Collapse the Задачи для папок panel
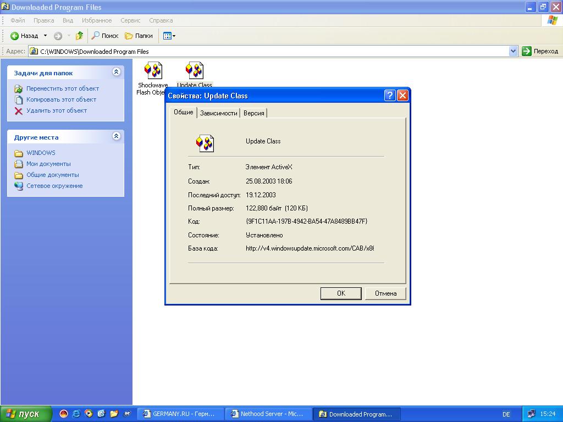Screen dimensions: 563x422 click(116, 72)
